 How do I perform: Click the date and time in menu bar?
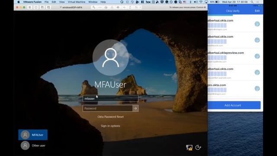pyautogui.click(x=235, y=2)
